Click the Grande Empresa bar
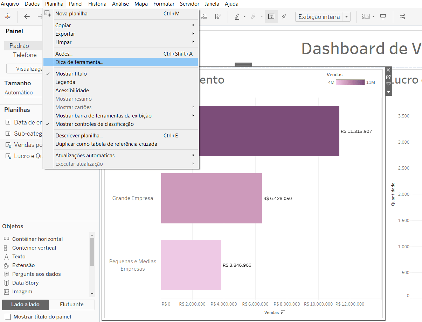Viewport: 422px width, 322px height. click(x=212, y=198)
